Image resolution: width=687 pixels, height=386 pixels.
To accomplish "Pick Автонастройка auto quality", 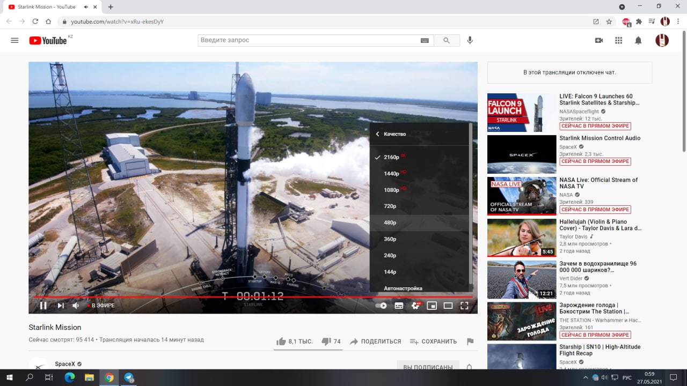I will 419,288.
